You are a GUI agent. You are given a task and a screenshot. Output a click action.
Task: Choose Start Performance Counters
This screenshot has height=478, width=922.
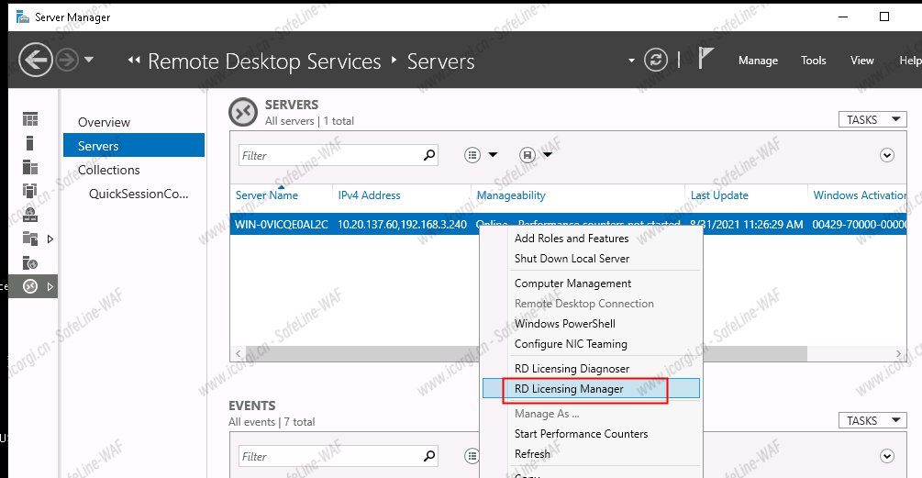pos(581,434)
